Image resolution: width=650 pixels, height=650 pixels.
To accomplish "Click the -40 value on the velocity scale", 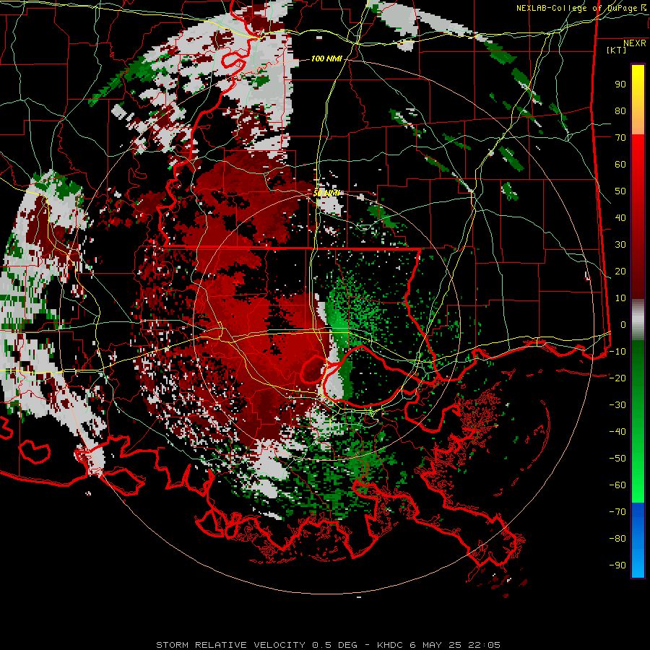I will [x=617, y=432].
